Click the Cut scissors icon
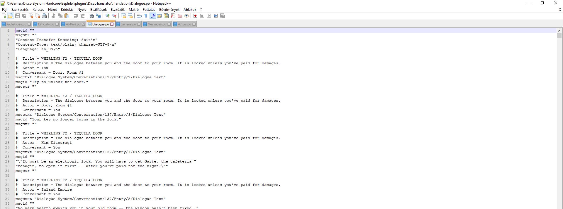The image size is (563, 209). [53, 16]
